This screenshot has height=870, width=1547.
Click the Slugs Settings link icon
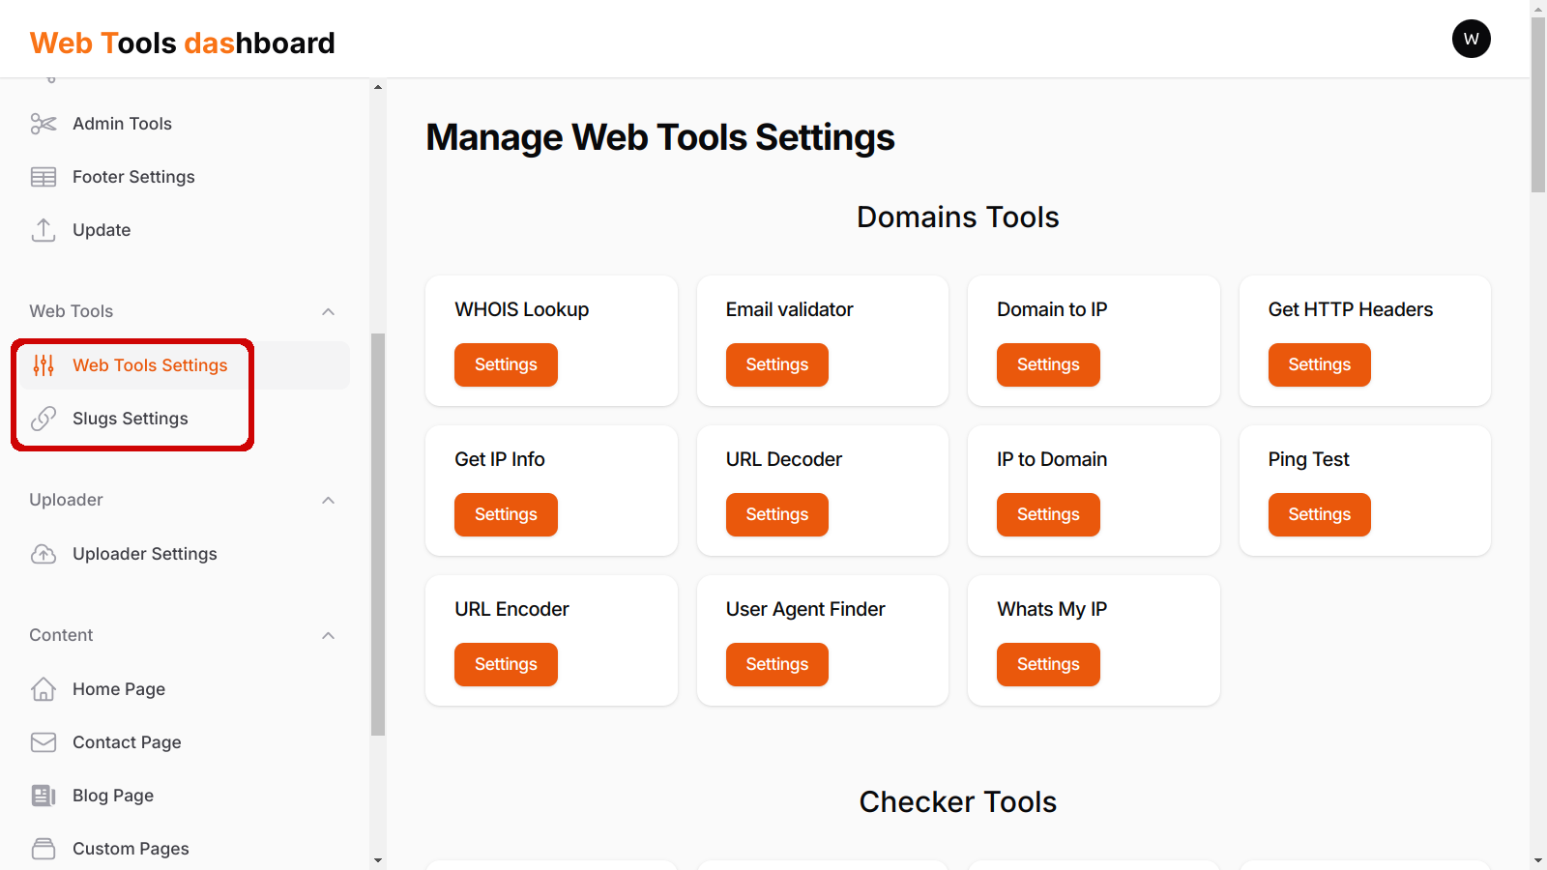click(x=43, y=419)
